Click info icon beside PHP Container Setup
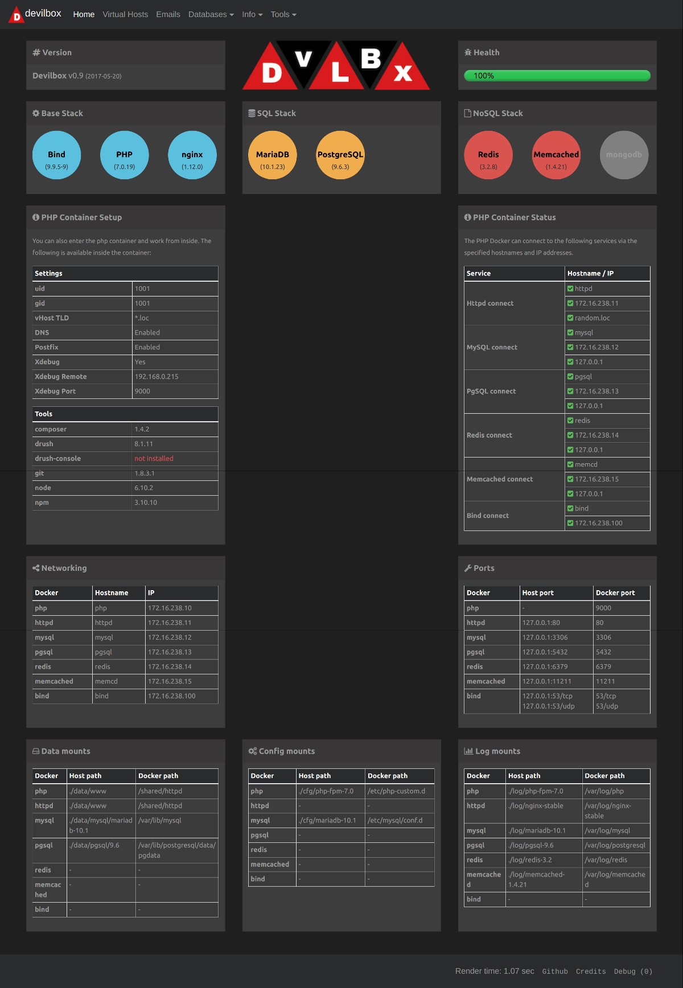This screenshot has width=683, height=988. click(x=36, y=217)
